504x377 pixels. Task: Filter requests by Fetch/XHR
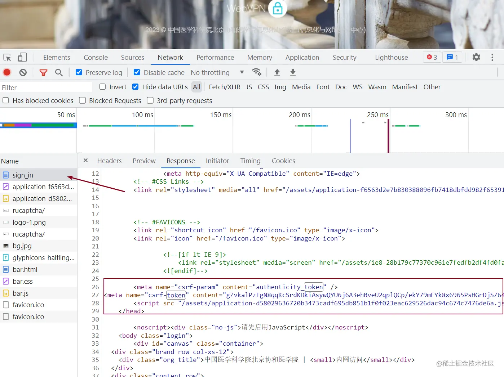pos(225,87)
